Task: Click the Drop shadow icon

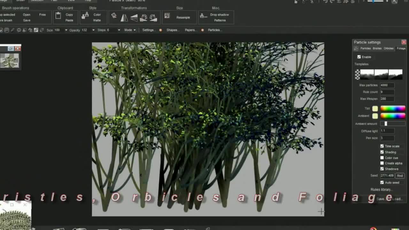Action: (203, 16)
